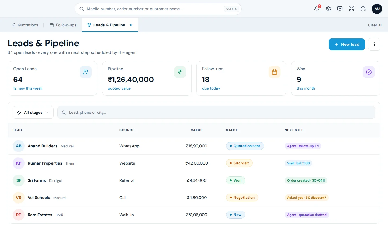The width and height of the screenshot is (388, 242).
Task: Sort by the STAGE column header
Action: click(x=232, y=130)
